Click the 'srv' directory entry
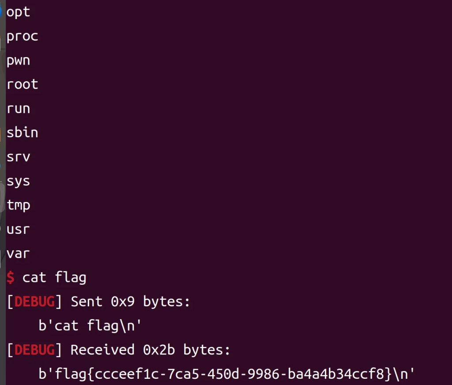The height and width of the screenshot is (385, 452). click(x=18, y=157)
